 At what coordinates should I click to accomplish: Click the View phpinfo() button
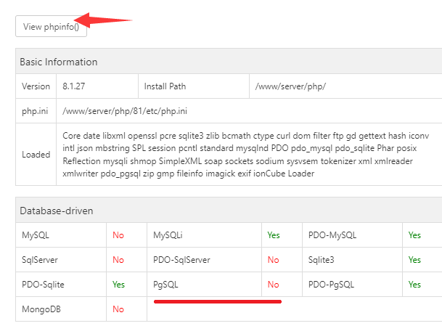pyautogui.click(x=52, y=27)
